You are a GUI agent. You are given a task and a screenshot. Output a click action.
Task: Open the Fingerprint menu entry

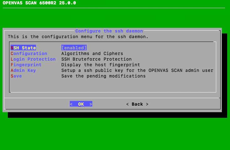click(x=26, y=65)
